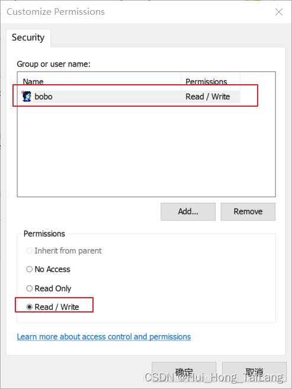Screen dimensions: 292x389
Task: Select the No Access radio button
Action: pos(29,269)
